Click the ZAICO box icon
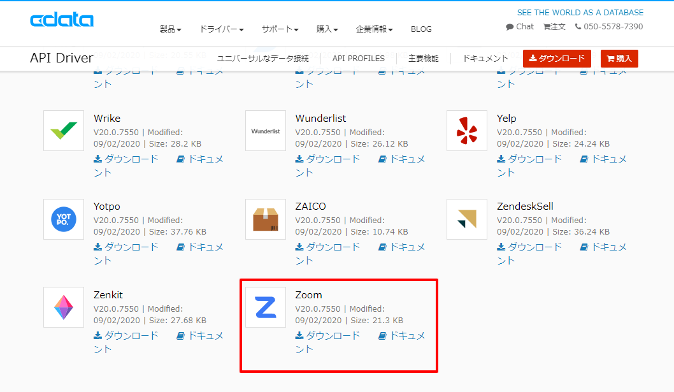This screenshot has width=674, height=392. point(266,219)
